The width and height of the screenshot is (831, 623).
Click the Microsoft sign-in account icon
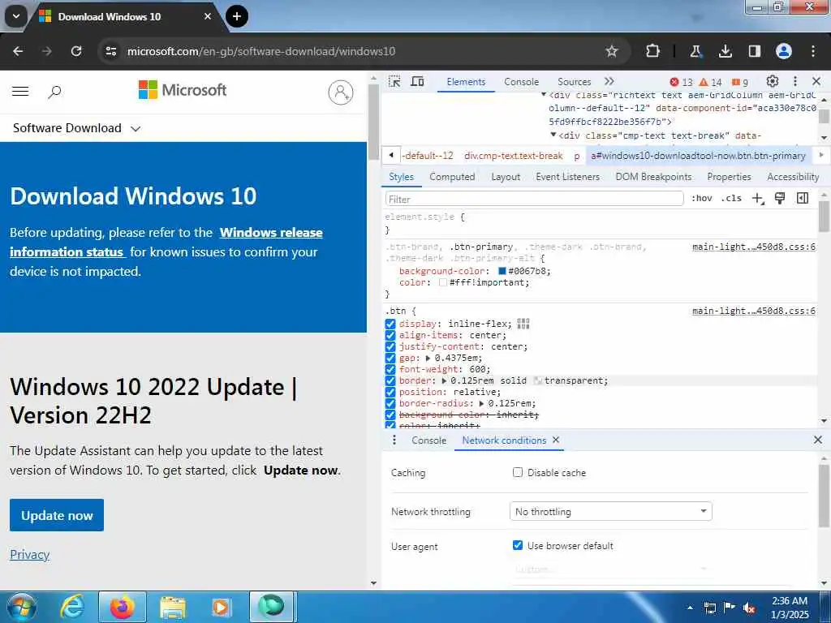coord(340,92)
